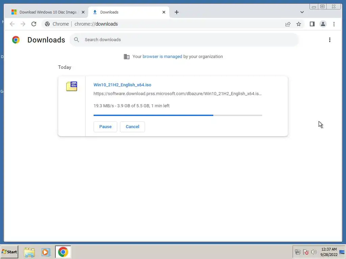Restore down the Chrome window
Image resolution: width=346 pixels, height=259 pixels.
click(x=322, y=7)
